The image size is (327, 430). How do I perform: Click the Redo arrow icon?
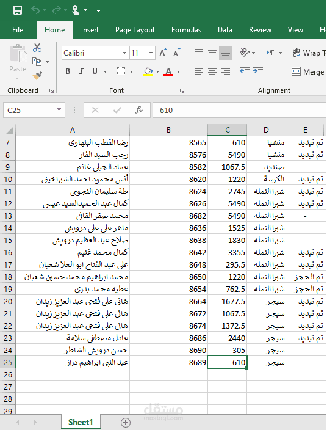click(57, 10)
